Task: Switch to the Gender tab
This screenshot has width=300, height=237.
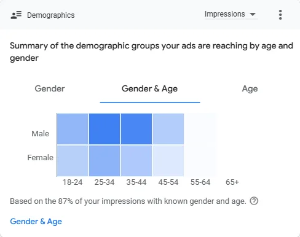Action: pos(50,88)
